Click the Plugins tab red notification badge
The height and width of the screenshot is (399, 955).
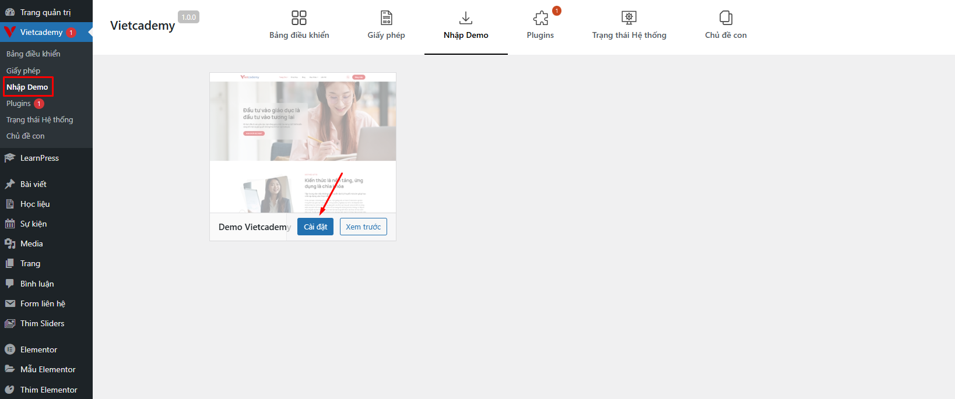click(x=557, y=10)
